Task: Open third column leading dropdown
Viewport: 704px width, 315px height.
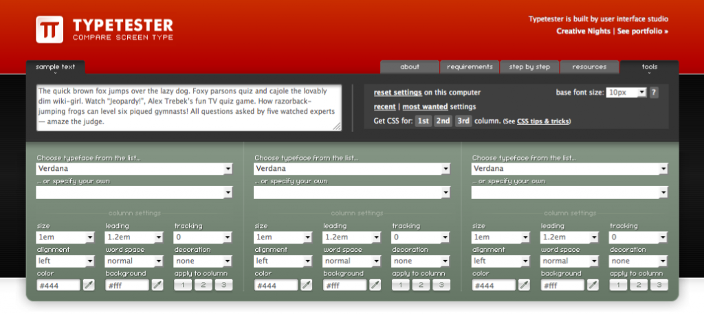Action: point(569,237)
